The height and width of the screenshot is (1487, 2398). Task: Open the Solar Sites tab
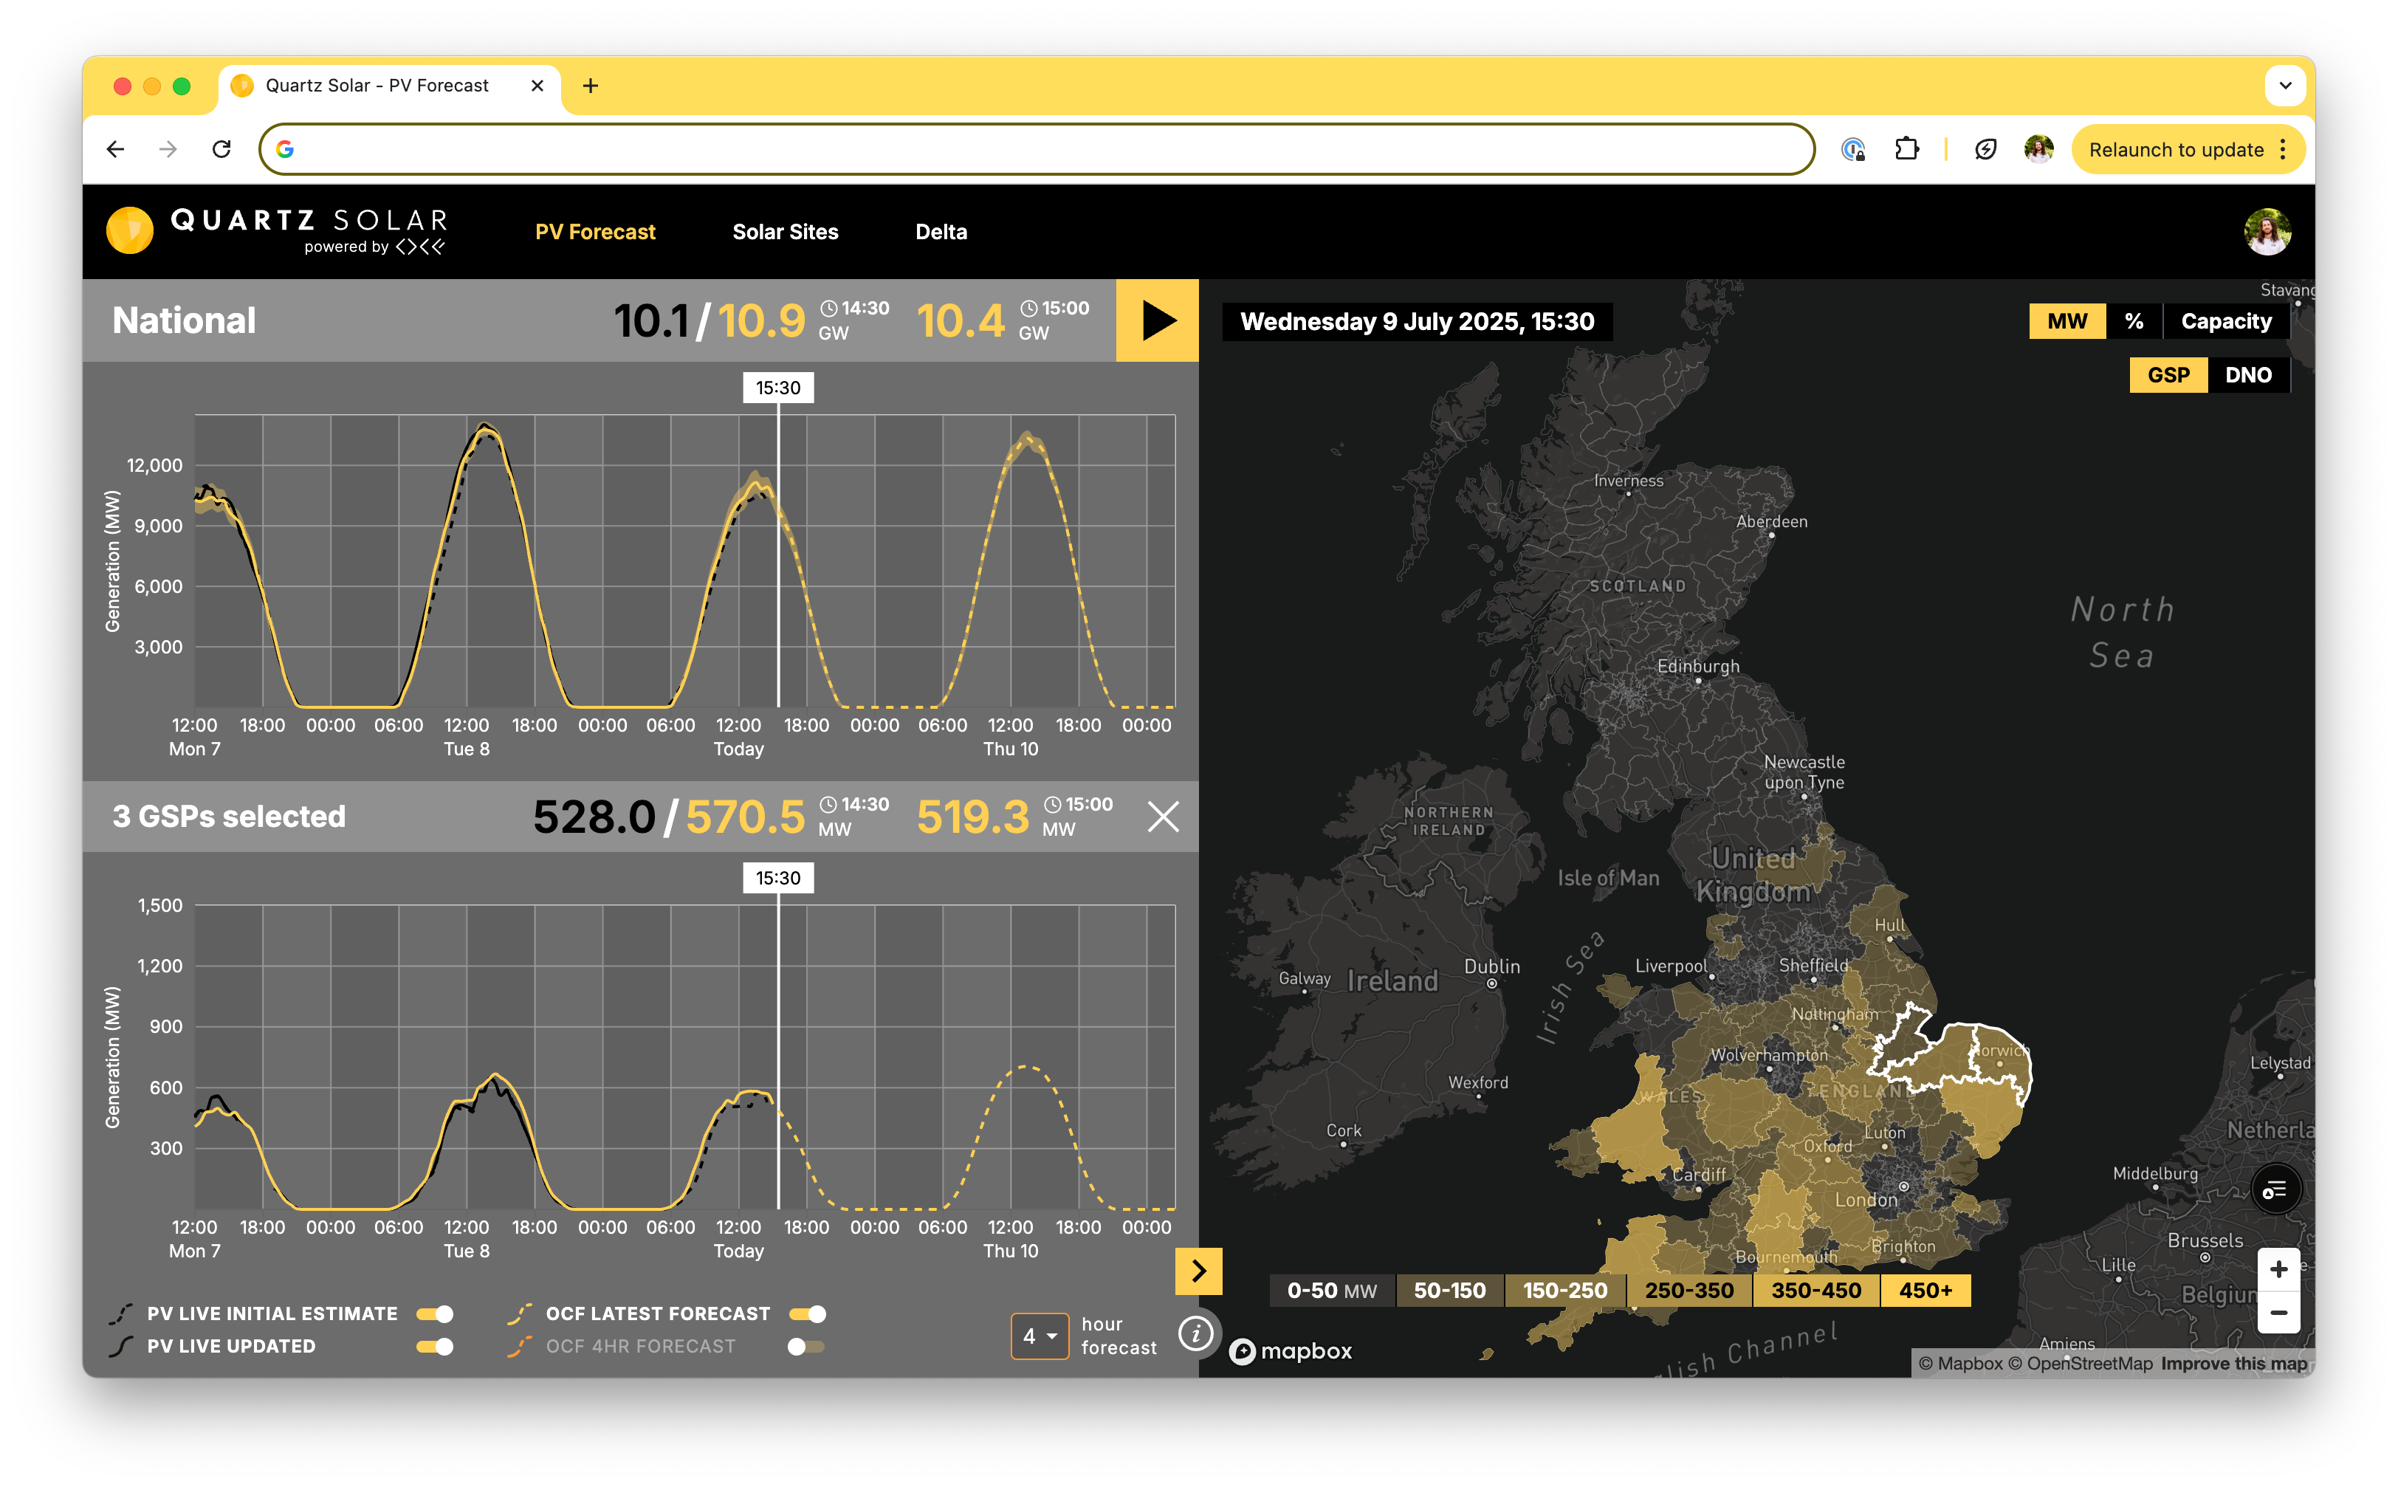785,232
